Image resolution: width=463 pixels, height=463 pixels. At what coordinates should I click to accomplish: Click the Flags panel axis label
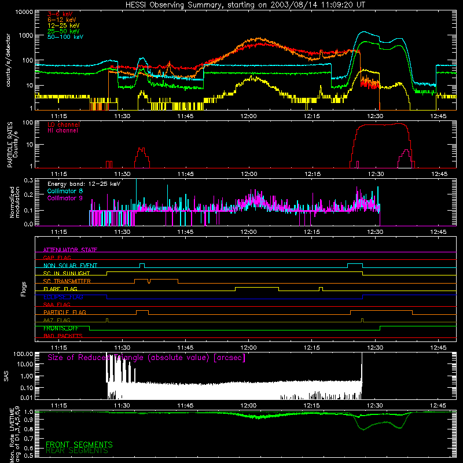tap(23, 289)
